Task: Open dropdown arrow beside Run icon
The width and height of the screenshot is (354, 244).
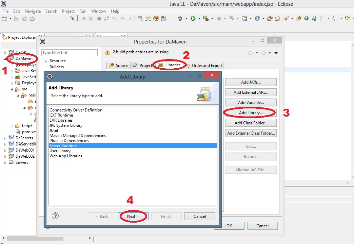Action: [199, 19]
